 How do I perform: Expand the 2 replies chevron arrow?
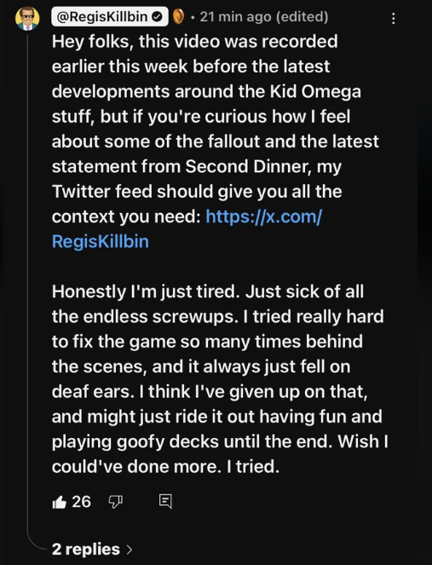pyautogui.click(x=130, y=550)
